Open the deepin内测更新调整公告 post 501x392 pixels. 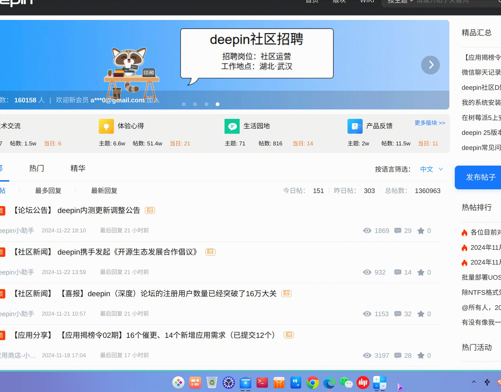click(x=76, y=211)
